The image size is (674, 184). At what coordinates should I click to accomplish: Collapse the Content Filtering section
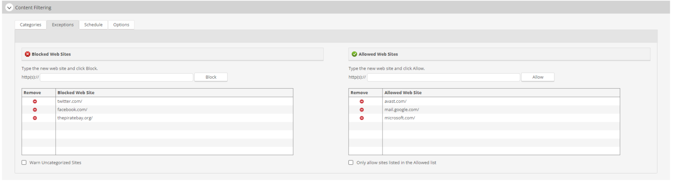point(9,8)
